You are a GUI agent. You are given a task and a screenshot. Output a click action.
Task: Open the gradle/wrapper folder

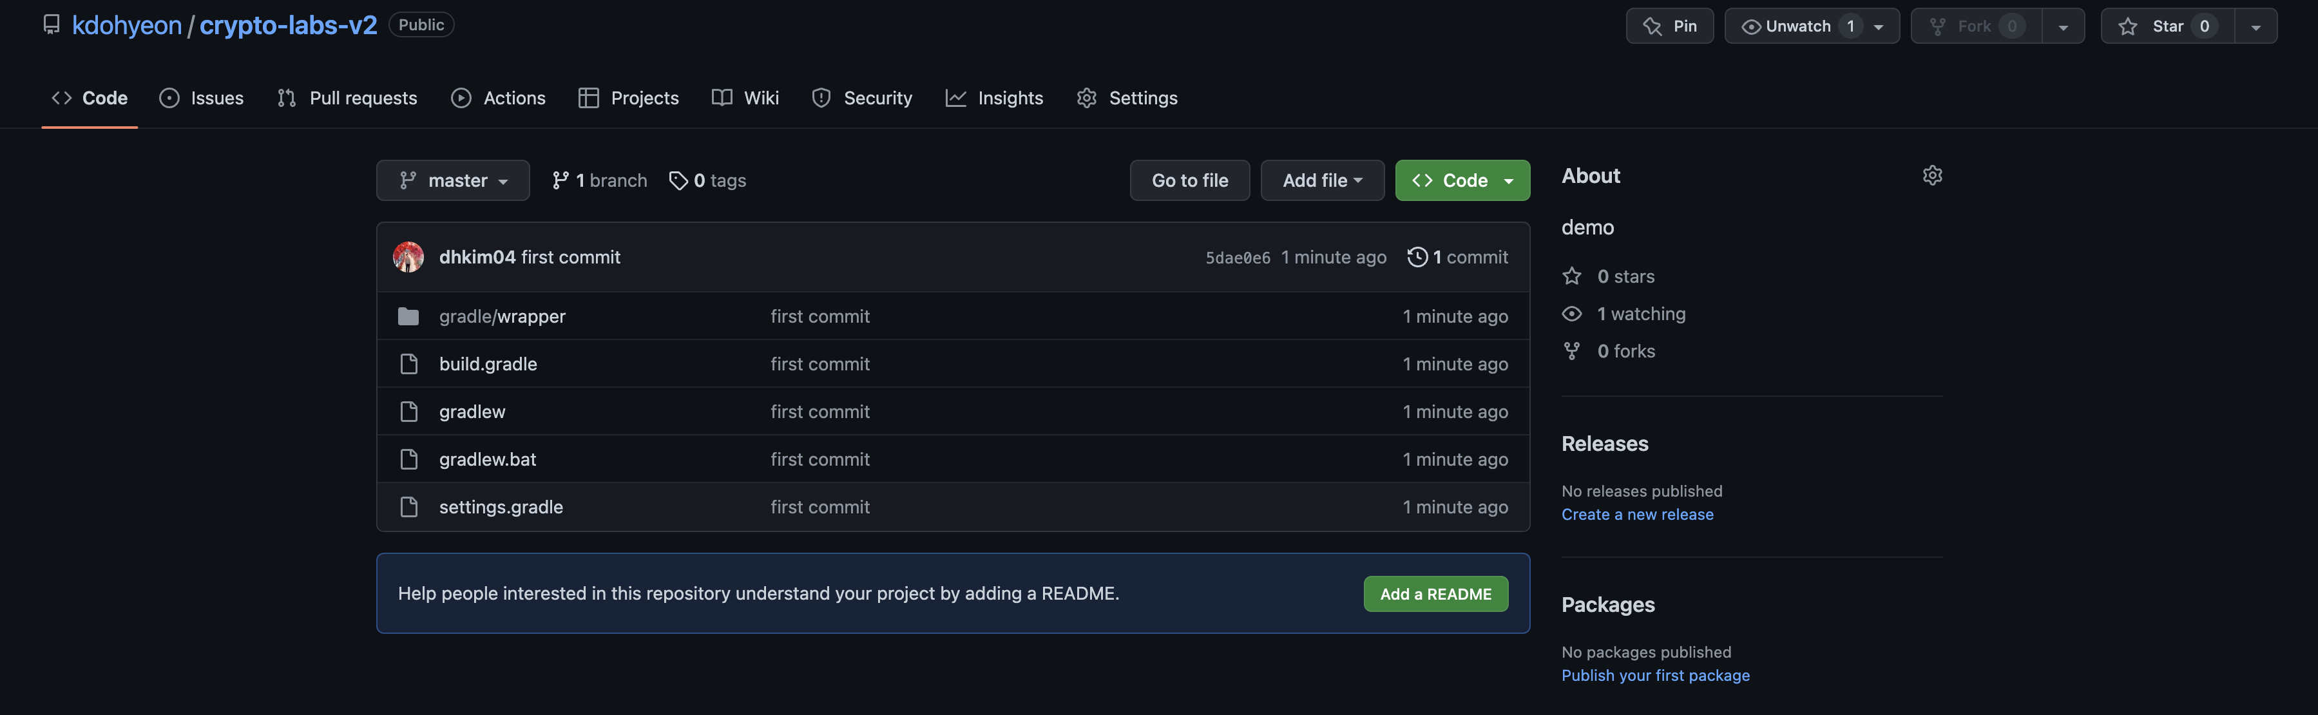[x=502, y=316]
